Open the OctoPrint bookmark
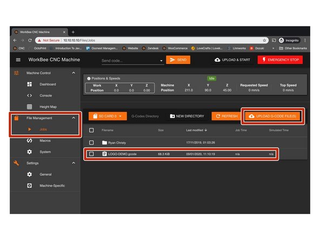This screenshot has width=320, height=240. coord(40,48)
